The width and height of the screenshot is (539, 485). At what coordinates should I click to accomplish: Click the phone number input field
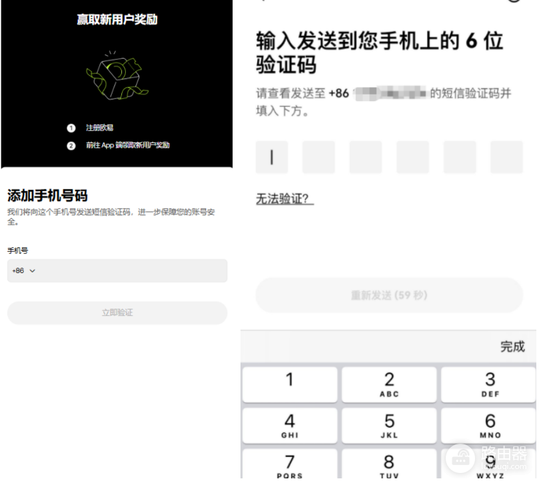(x=117, y=271)
